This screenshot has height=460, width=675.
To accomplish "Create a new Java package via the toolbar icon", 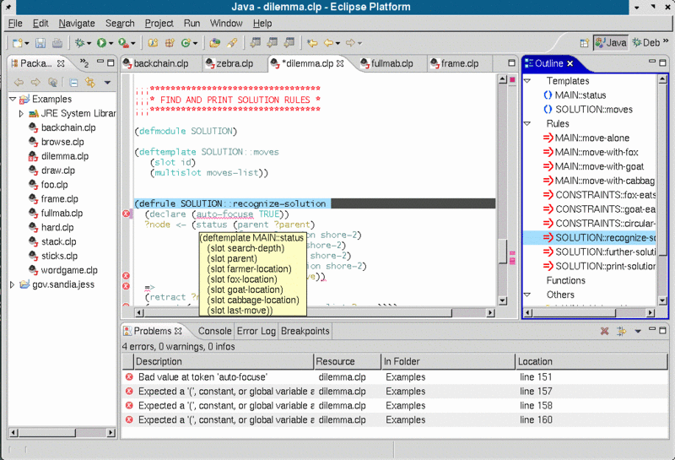I will (x=170, y=43).
